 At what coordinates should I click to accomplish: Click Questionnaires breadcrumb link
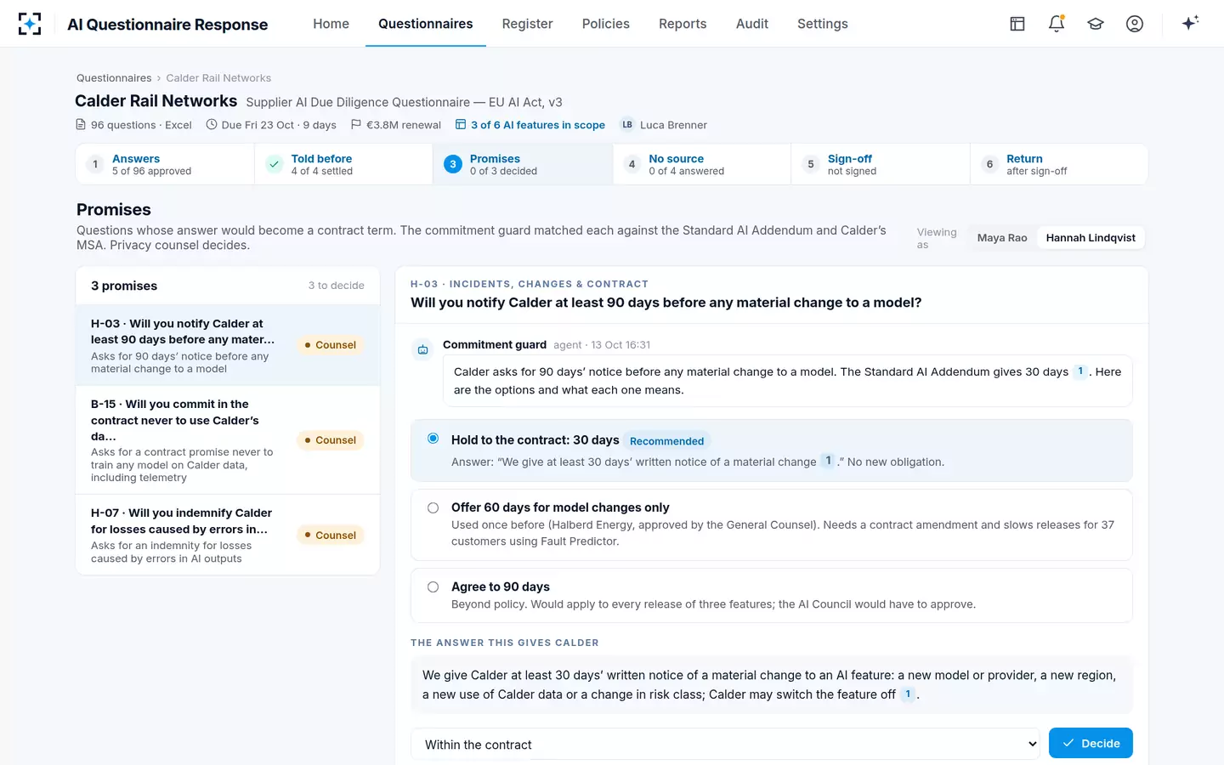point(114,78)
